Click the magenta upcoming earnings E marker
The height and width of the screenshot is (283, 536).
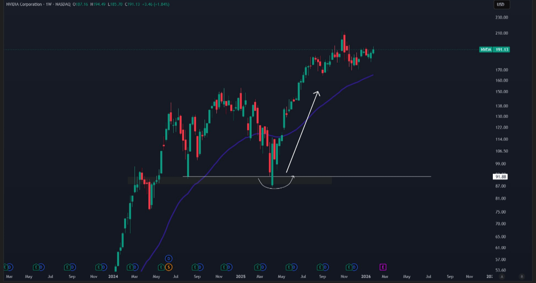[383, 267]
